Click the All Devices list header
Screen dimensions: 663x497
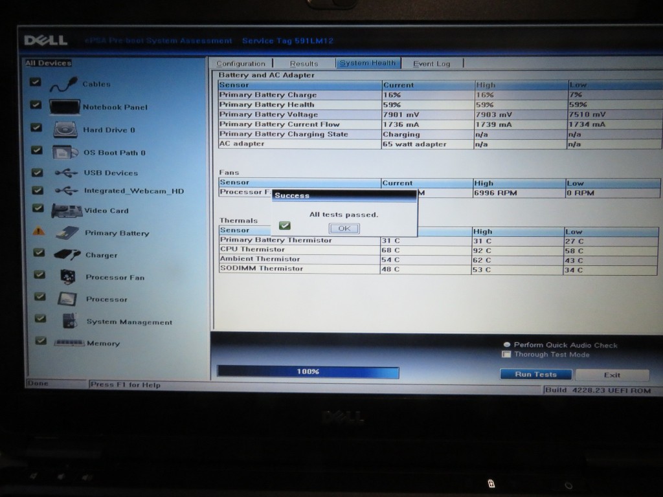pos(48,63)
